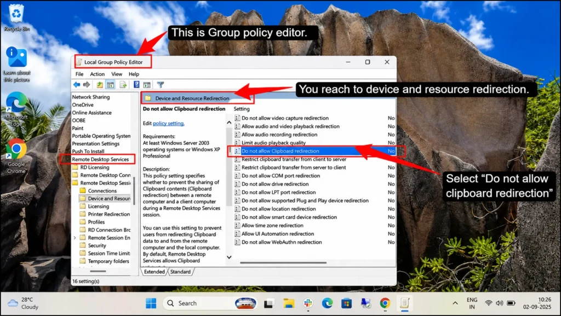Click the 'policy setting' link

(169, 123)
